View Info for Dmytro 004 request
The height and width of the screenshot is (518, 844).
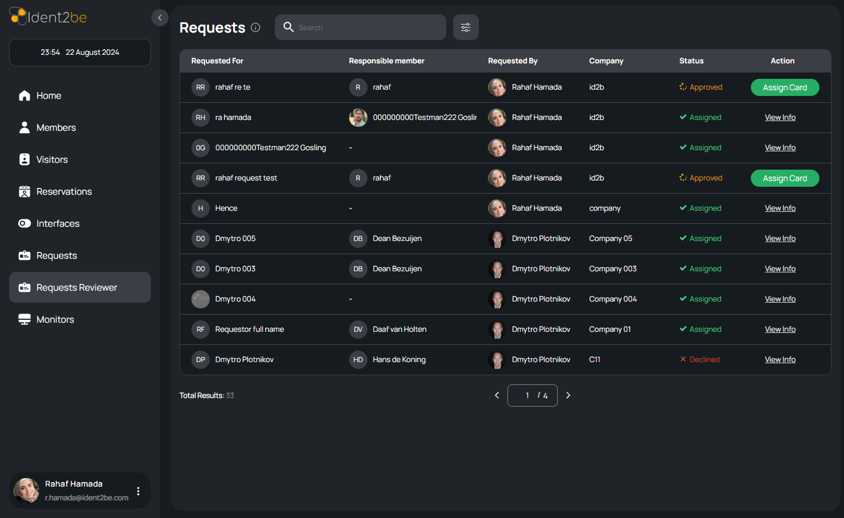coord(780,299)
